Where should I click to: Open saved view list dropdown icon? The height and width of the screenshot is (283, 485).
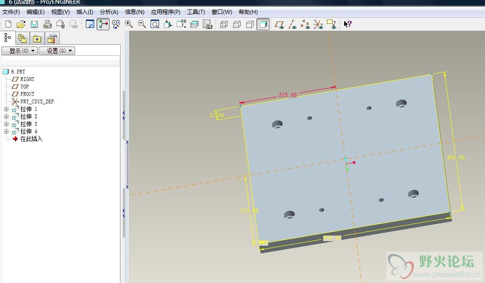click(181, 24)
